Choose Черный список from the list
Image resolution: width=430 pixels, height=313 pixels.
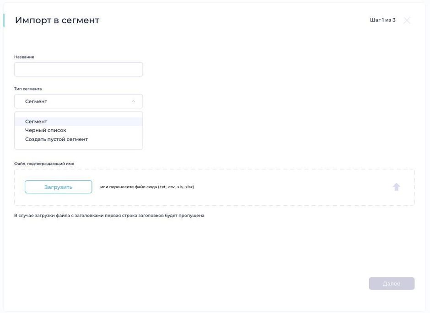(x=46, y=130)
